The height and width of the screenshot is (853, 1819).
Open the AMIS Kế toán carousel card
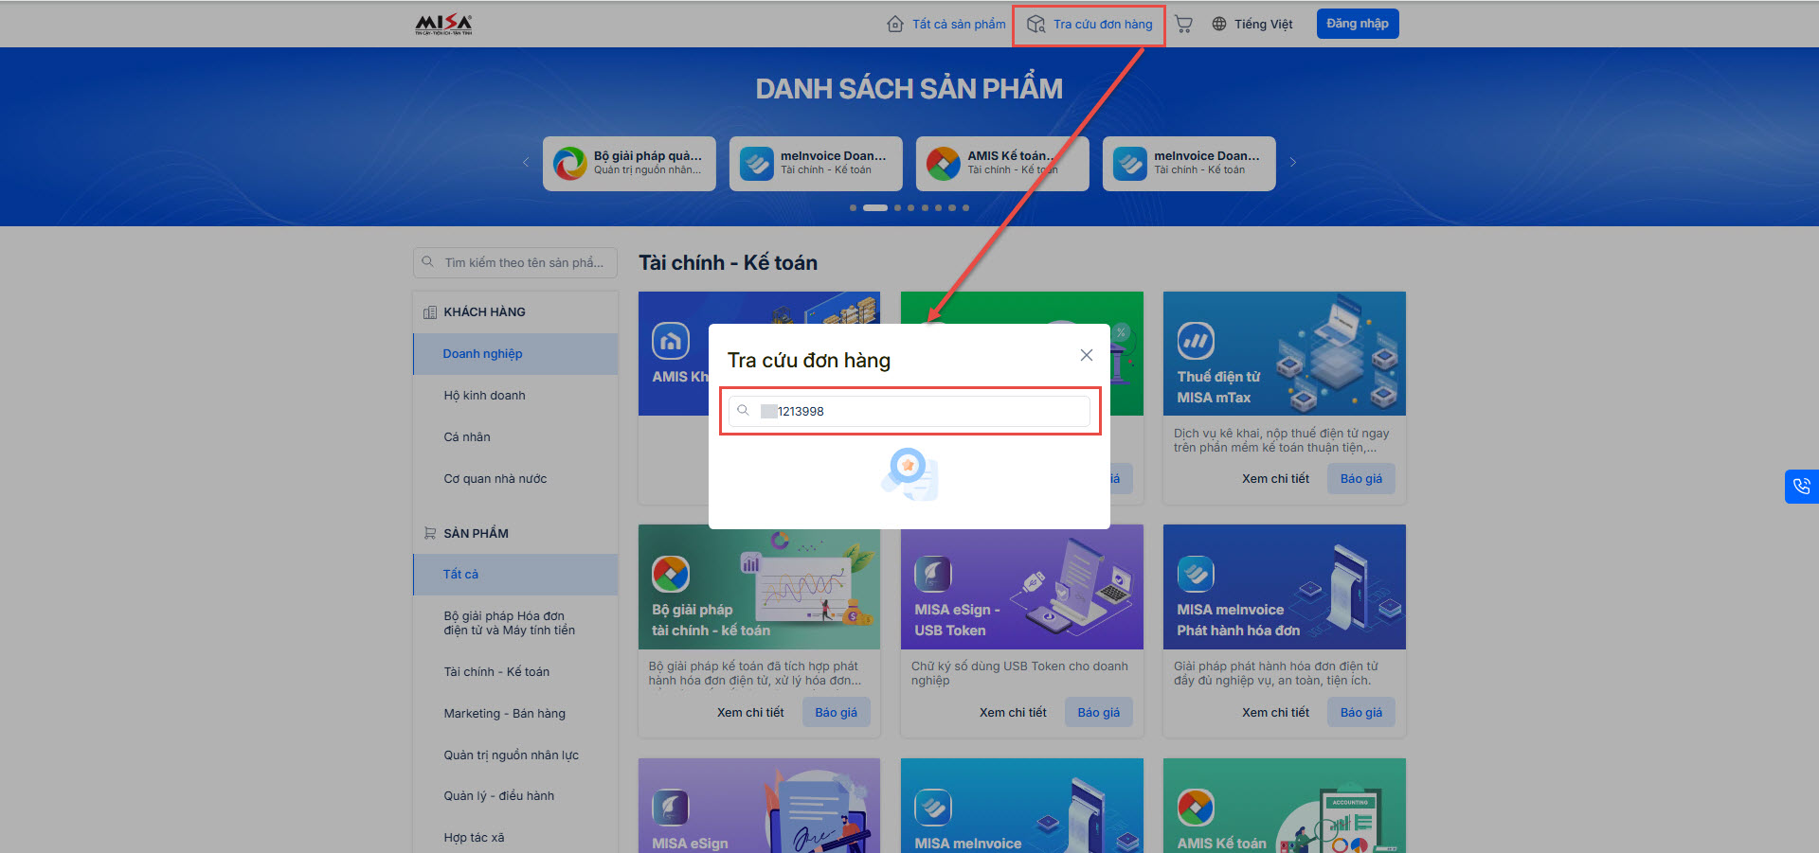point(1002,164)
